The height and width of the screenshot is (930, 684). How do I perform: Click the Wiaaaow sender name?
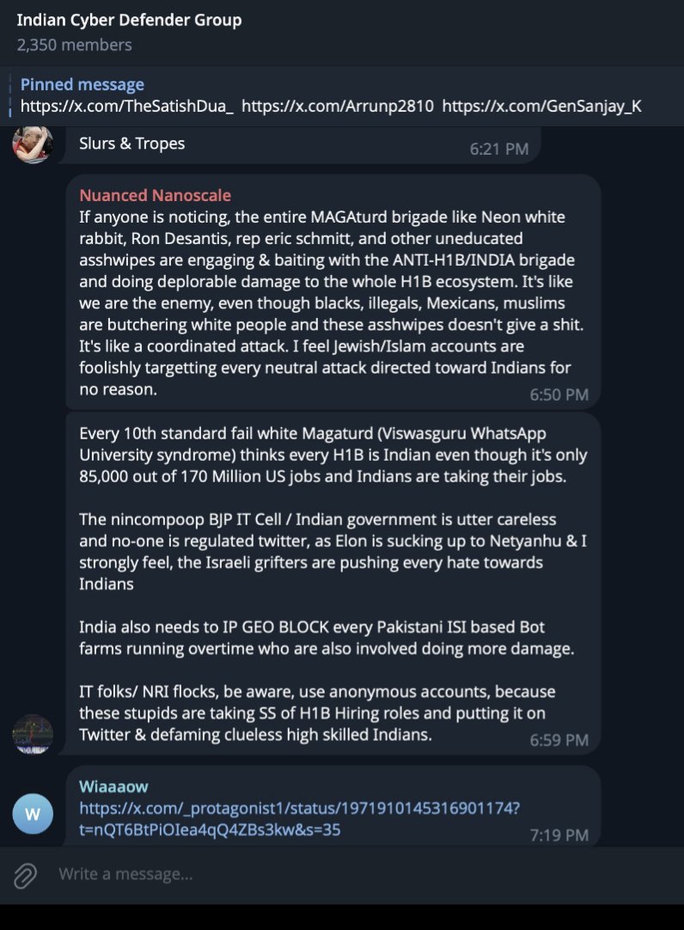coord(113,786)
